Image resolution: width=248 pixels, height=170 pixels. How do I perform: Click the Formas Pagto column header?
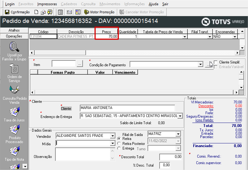[x=63, y=72]
